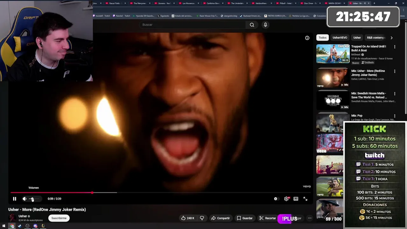Open tvandeR - Twitch bookmark
The image size is (407, 229).
pos(101,16)
